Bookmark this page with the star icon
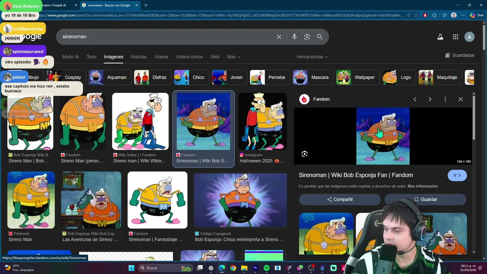 [x=416, y=15]
